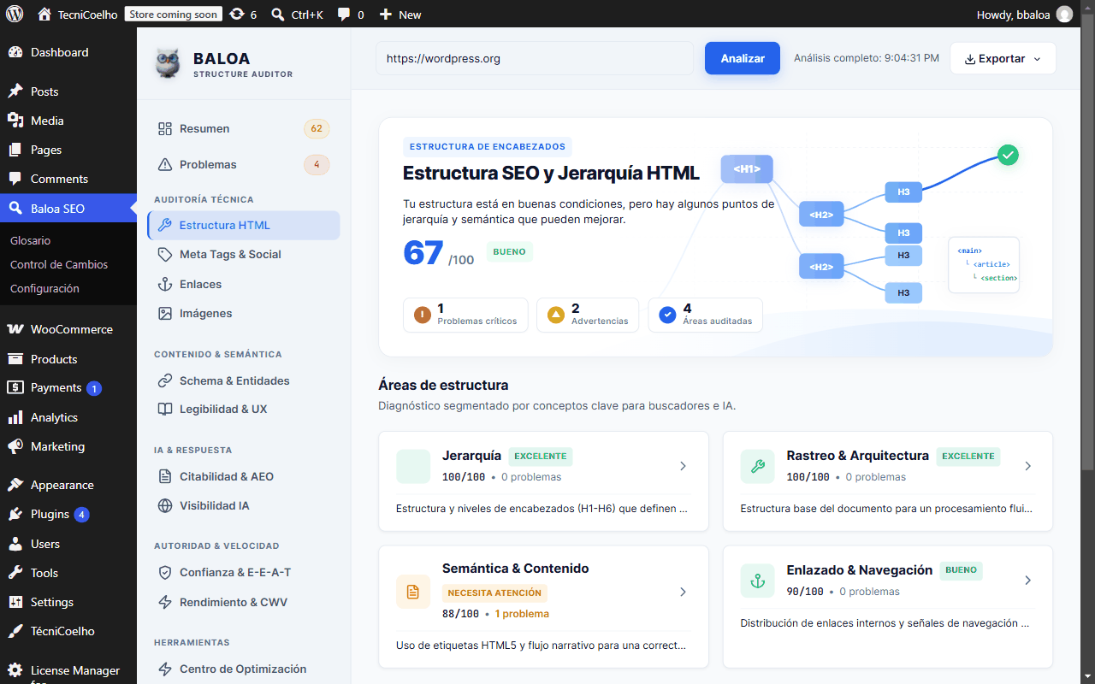Click the critical problems exclamation icon
The image size is (1095, 684).
click(x=423, y=315)
